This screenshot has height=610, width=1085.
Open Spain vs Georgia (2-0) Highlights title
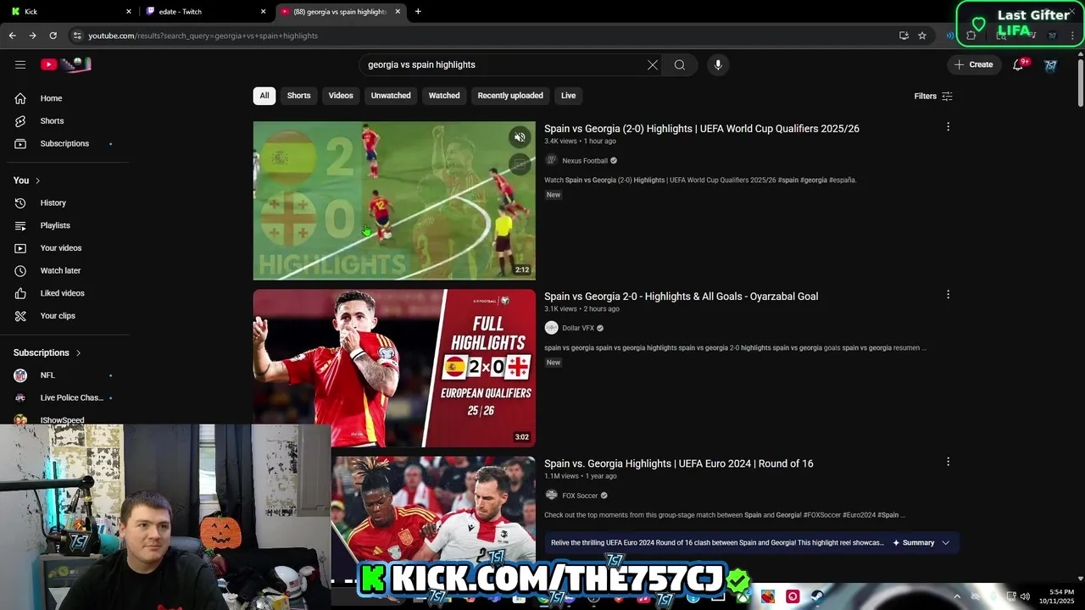pos(702,129)
